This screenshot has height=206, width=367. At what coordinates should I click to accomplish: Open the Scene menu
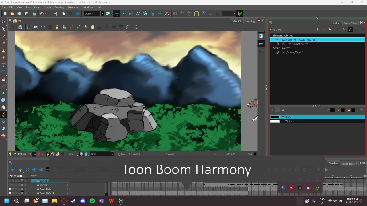tap(47, 7)
